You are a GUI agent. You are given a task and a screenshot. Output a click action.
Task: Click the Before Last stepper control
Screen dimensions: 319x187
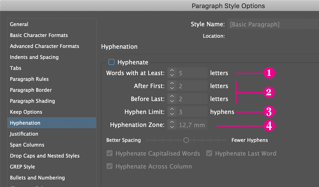point(172,99)
